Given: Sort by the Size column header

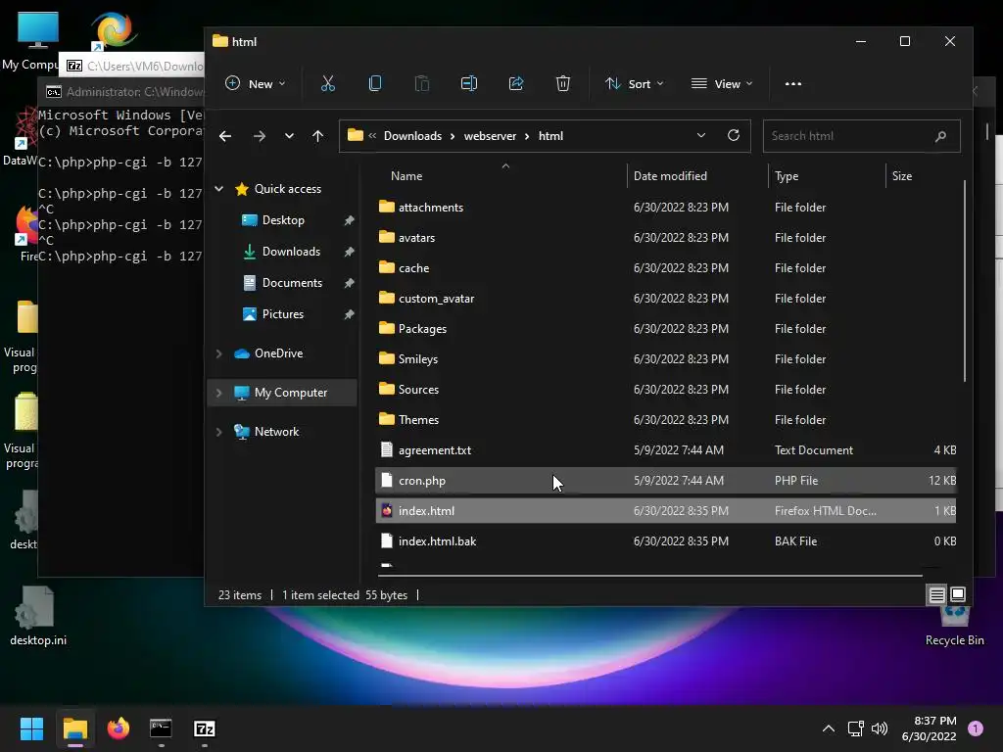Looking at the screenshot, I should pyautogui.click(x=921, y=176).
